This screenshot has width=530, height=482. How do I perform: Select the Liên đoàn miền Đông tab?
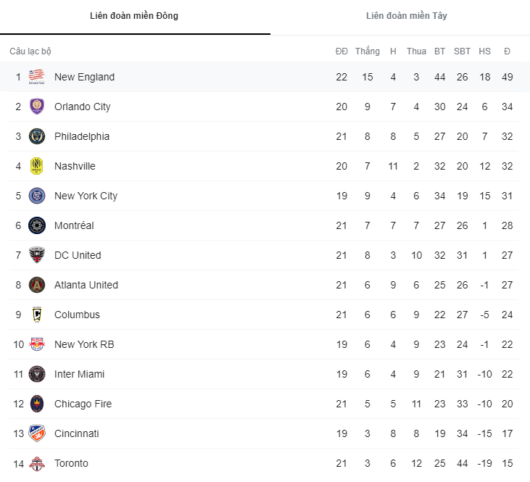coord(134,16)
